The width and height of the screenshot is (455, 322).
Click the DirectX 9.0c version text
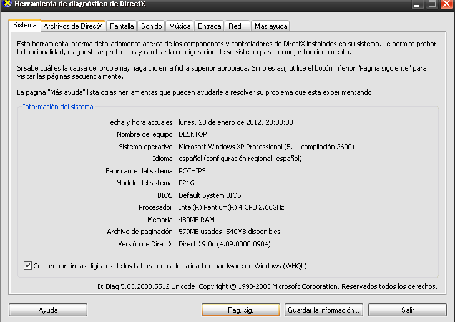[x=225, y=243]
